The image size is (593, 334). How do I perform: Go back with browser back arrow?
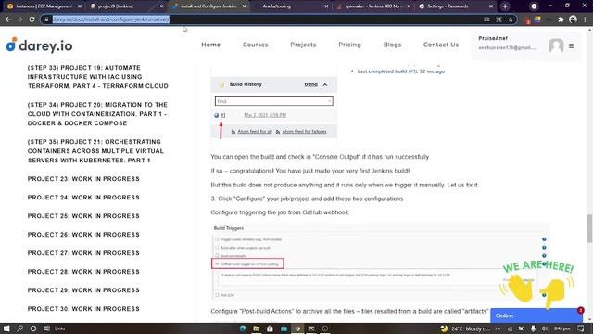8,19
